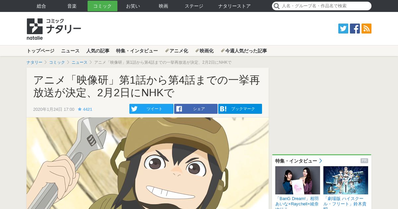Open the 劇場版 ハイスクール・フリート feature thumbnail

[346, 180]
